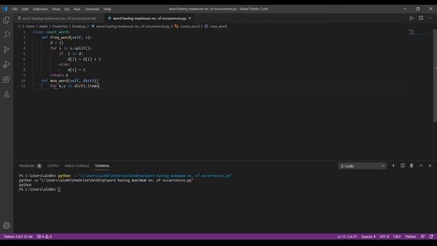Open the Extensions view

(6, 79)
